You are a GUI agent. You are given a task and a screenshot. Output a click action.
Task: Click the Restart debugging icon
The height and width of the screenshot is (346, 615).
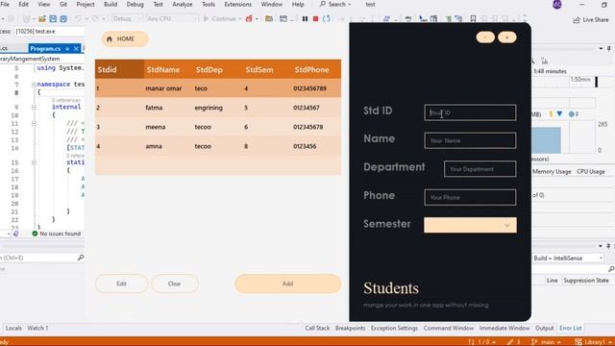pyautogui.click(x=327, y=19)
